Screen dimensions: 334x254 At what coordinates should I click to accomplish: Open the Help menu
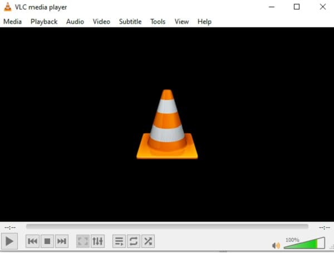[204, 22]
